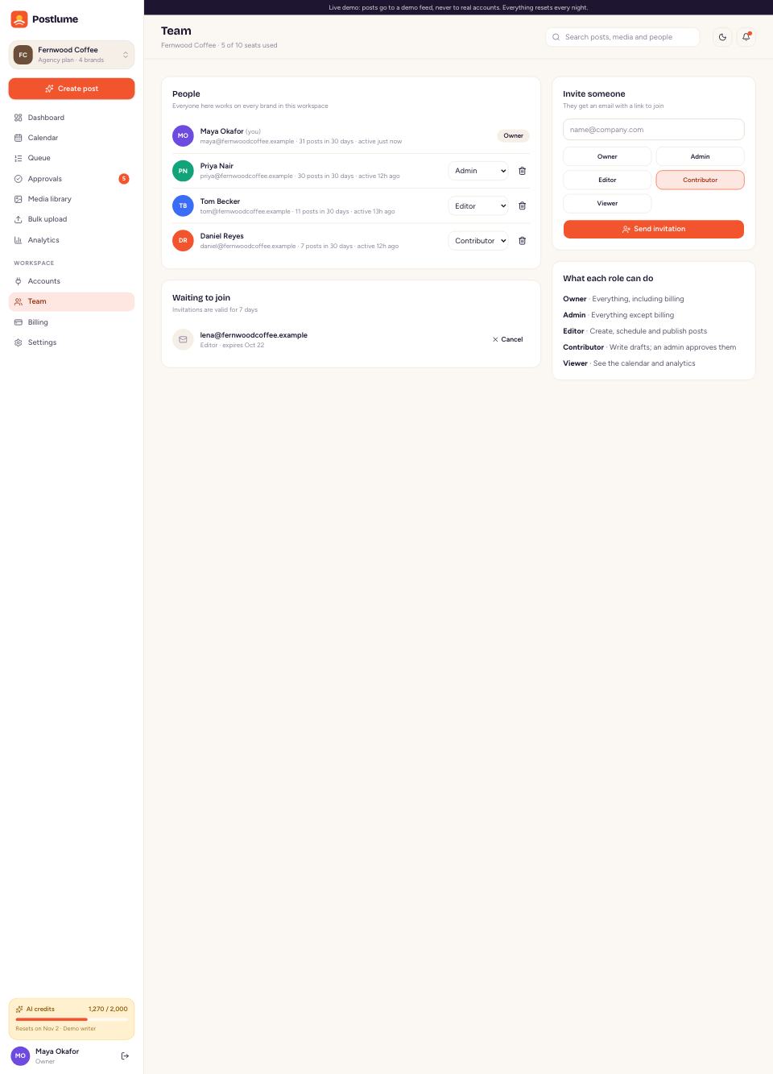Screen dimensions: 773x1074
Task: Click the name@company.com email field
Action: coord(653,130)
